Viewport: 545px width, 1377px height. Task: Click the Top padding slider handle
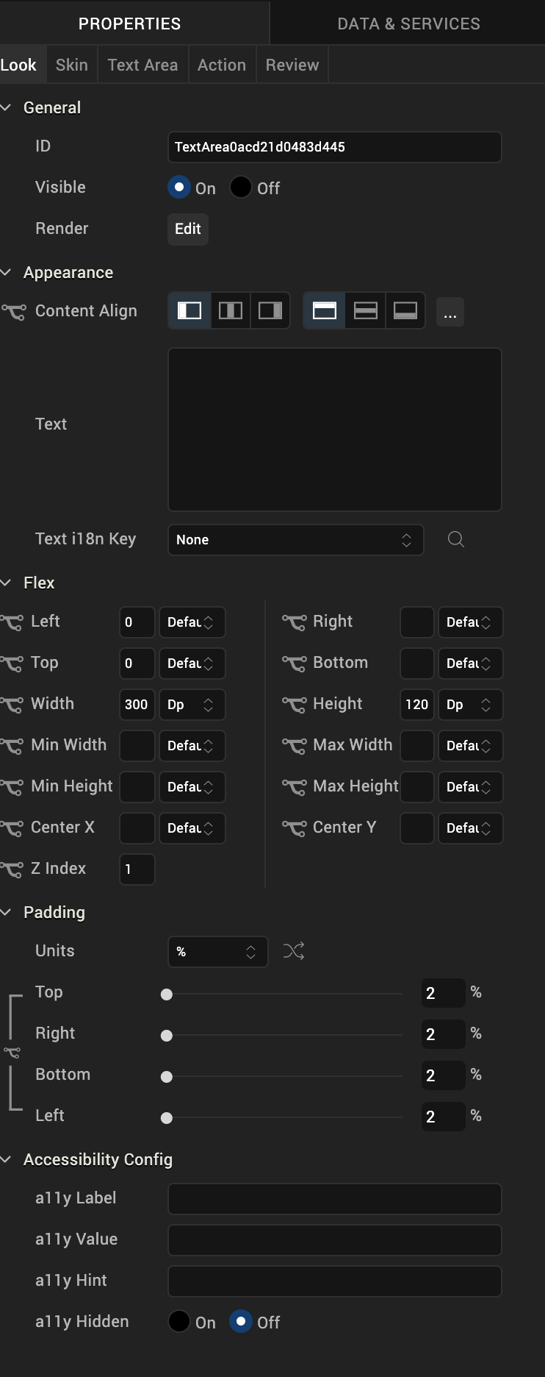(167, 995)
